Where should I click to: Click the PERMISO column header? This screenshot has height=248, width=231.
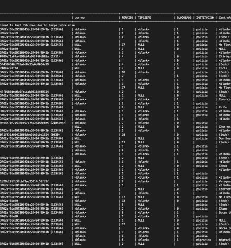tap(127, 17)
